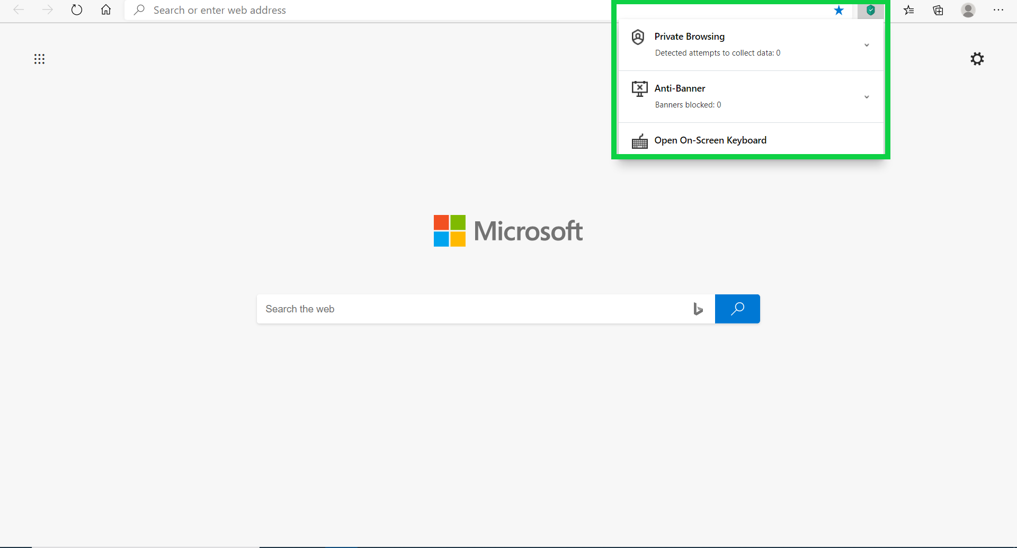
Task: Click 'Banners blocked: 0' text
Action: (688, 105)
